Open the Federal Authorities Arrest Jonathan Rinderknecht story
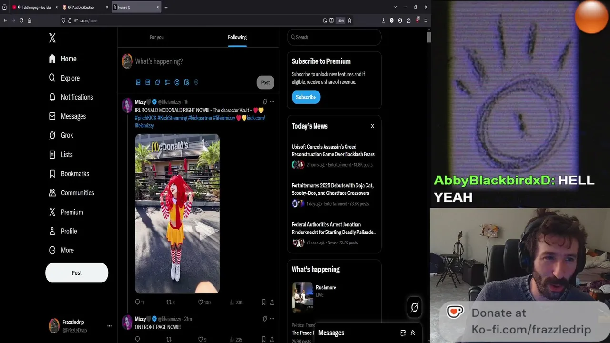 click(x=334, y=233)
